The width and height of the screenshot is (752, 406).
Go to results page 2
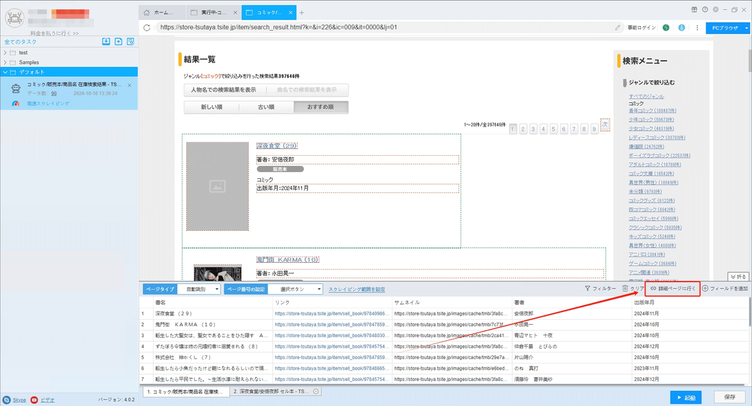[523, 129]
